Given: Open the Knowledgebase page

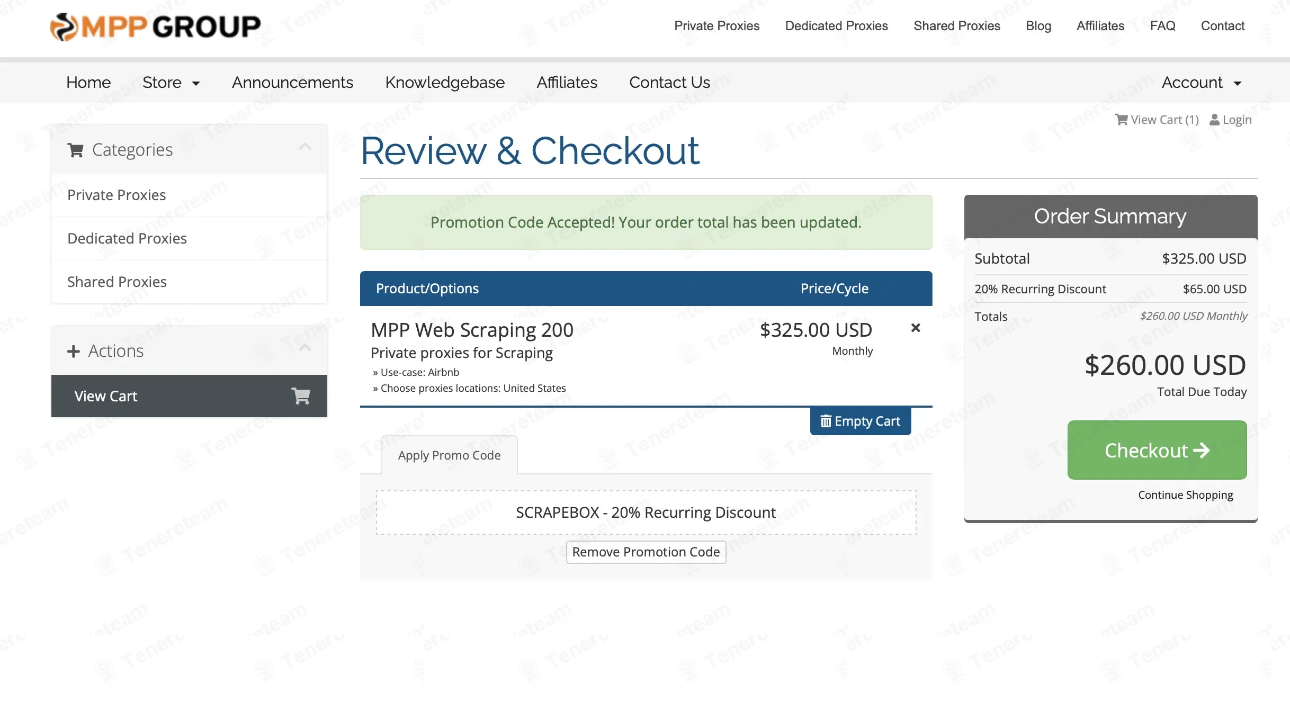Looking at the screenshot, I should point(445,83).
